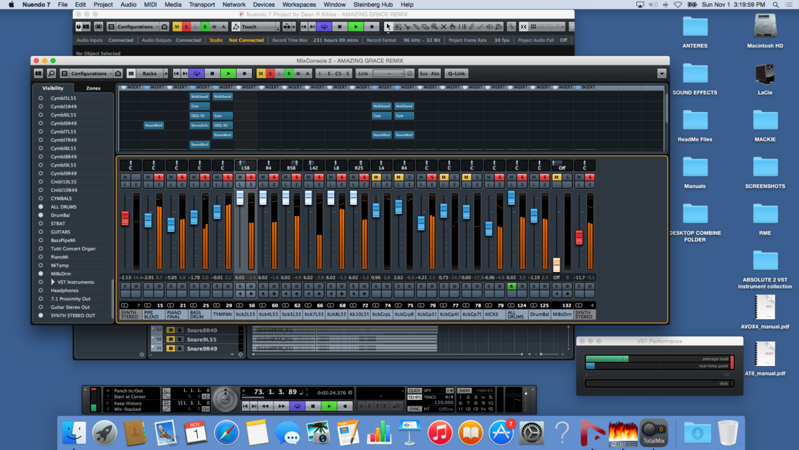Open MixConsole functions menu arrow at right

[x=662, y=73]
